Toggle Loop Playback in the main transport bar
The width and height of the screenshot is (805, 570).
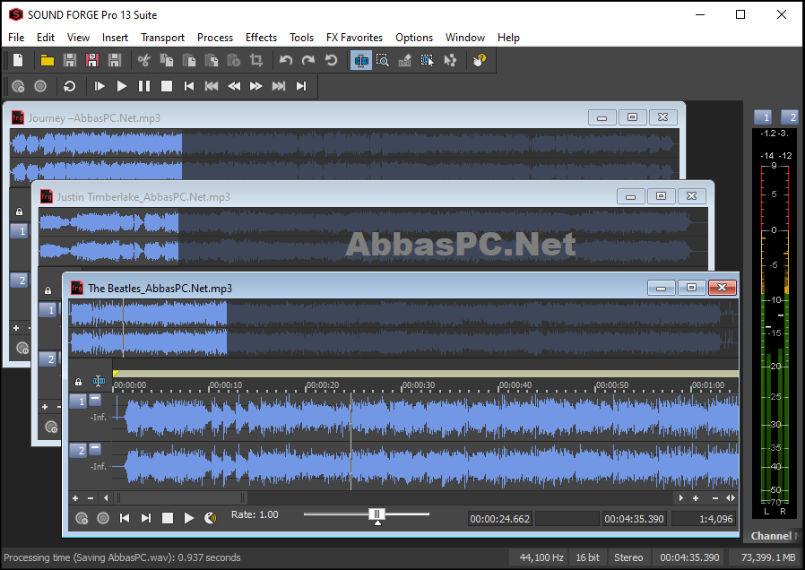(69, 86)
